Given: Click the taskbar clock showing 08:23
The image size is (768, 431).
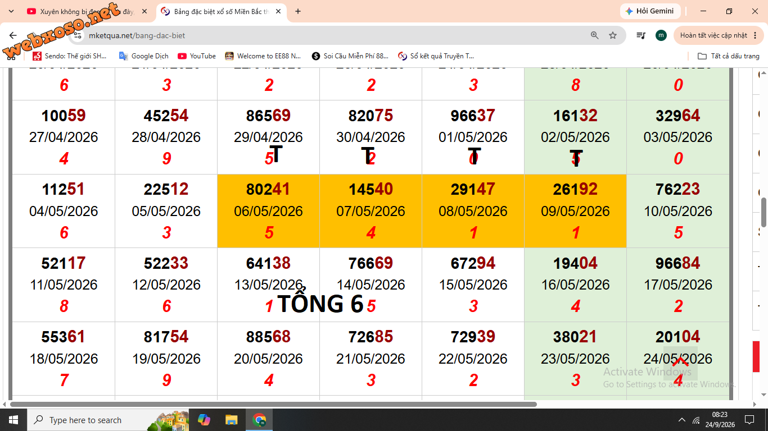Looking at the screenshot, I should [720, 420].
